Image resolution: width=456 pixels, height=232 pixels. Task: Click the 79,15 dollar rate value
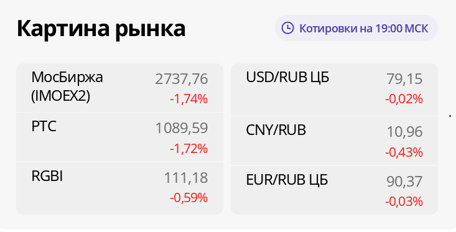(404, 79)
